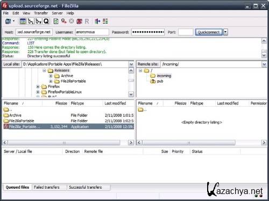
Task: Toggle remote directory tree display icon
Action: 38,21
